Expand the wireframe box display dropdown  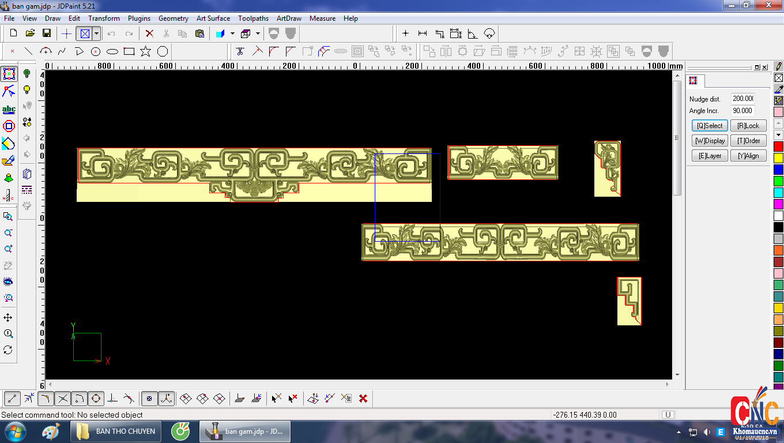pos(258,33)
